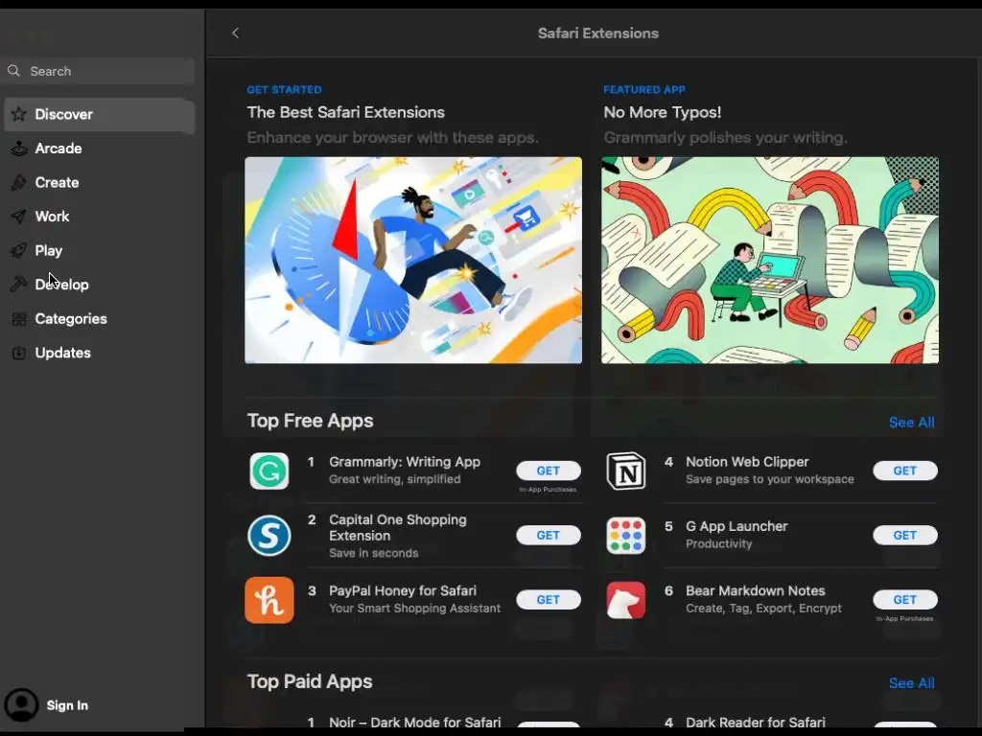Click the Updates download icon
Viewport: 982px width, 736px height.
19,353
